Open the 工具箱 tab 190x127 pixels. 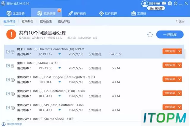pos(139,13)
